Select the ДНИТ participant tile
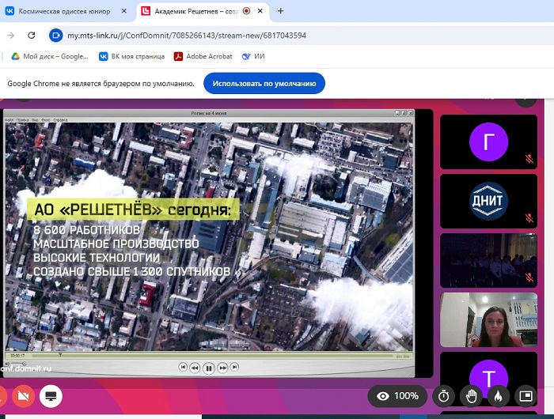The width and height of the screenshot is (554, 419). (x=488, y=200)
